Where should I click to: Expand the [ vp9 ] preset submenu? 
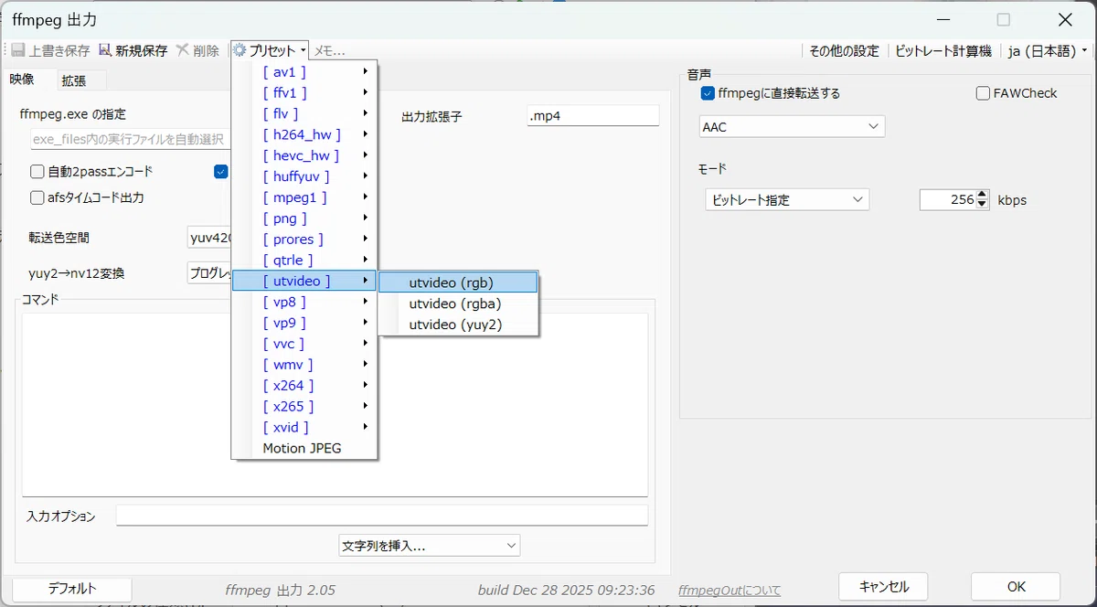[x=304, y=323]
